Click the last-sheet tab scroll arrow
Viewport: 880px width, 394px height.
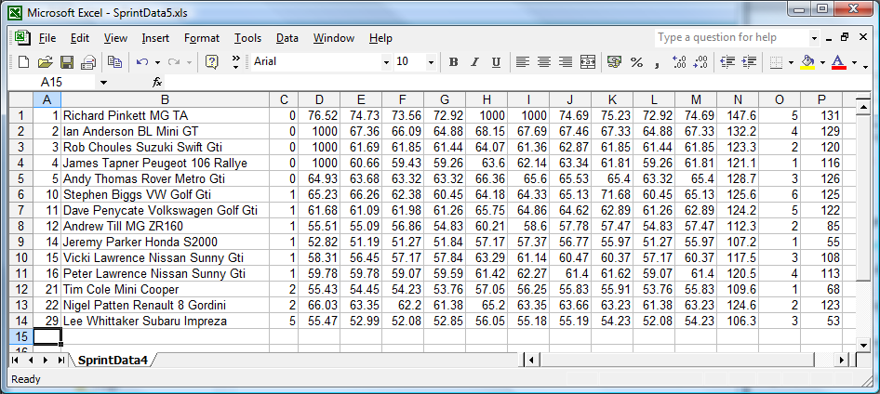[60, 360]
